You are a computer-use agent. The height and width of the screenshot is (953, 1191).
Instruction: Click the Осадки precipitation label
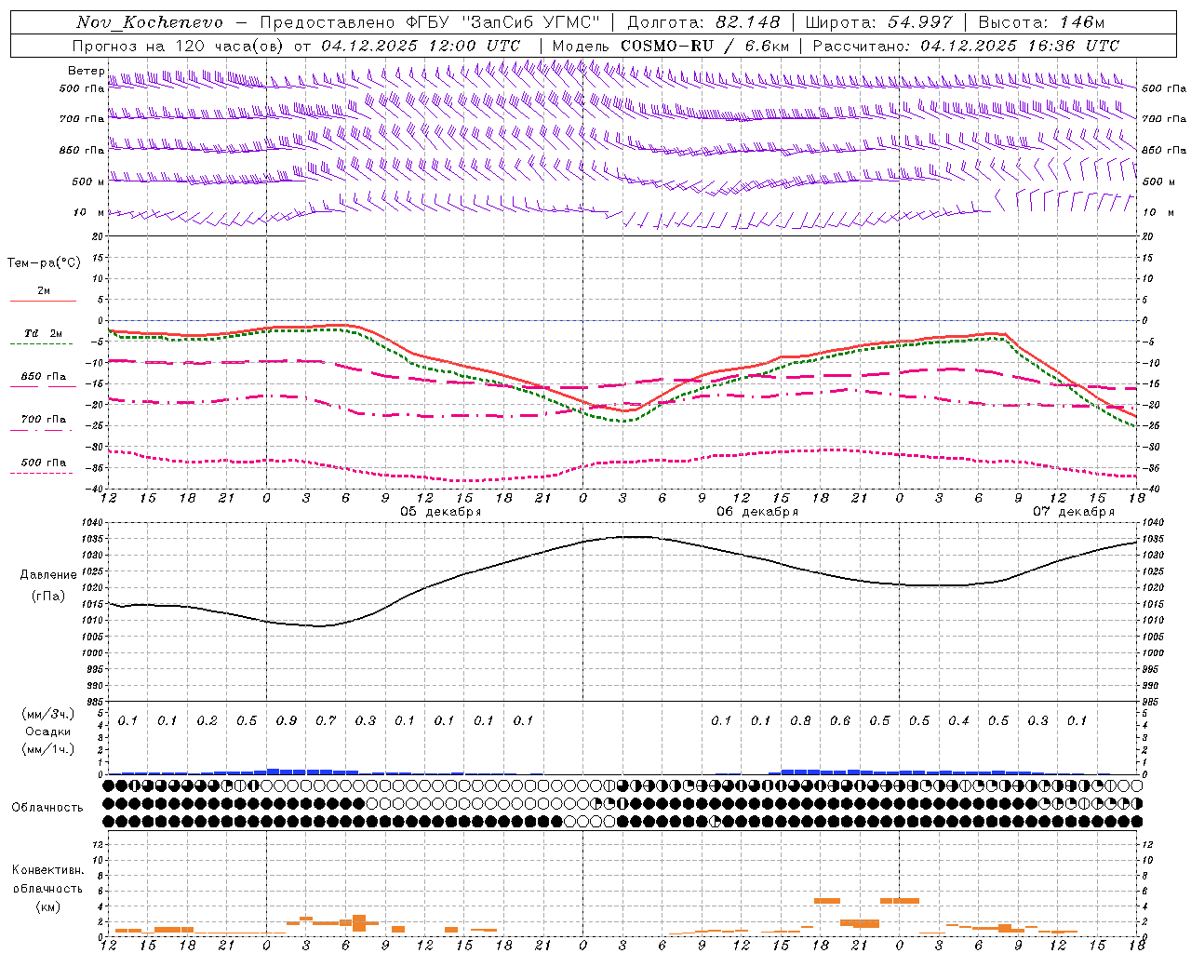pos(48,732)
